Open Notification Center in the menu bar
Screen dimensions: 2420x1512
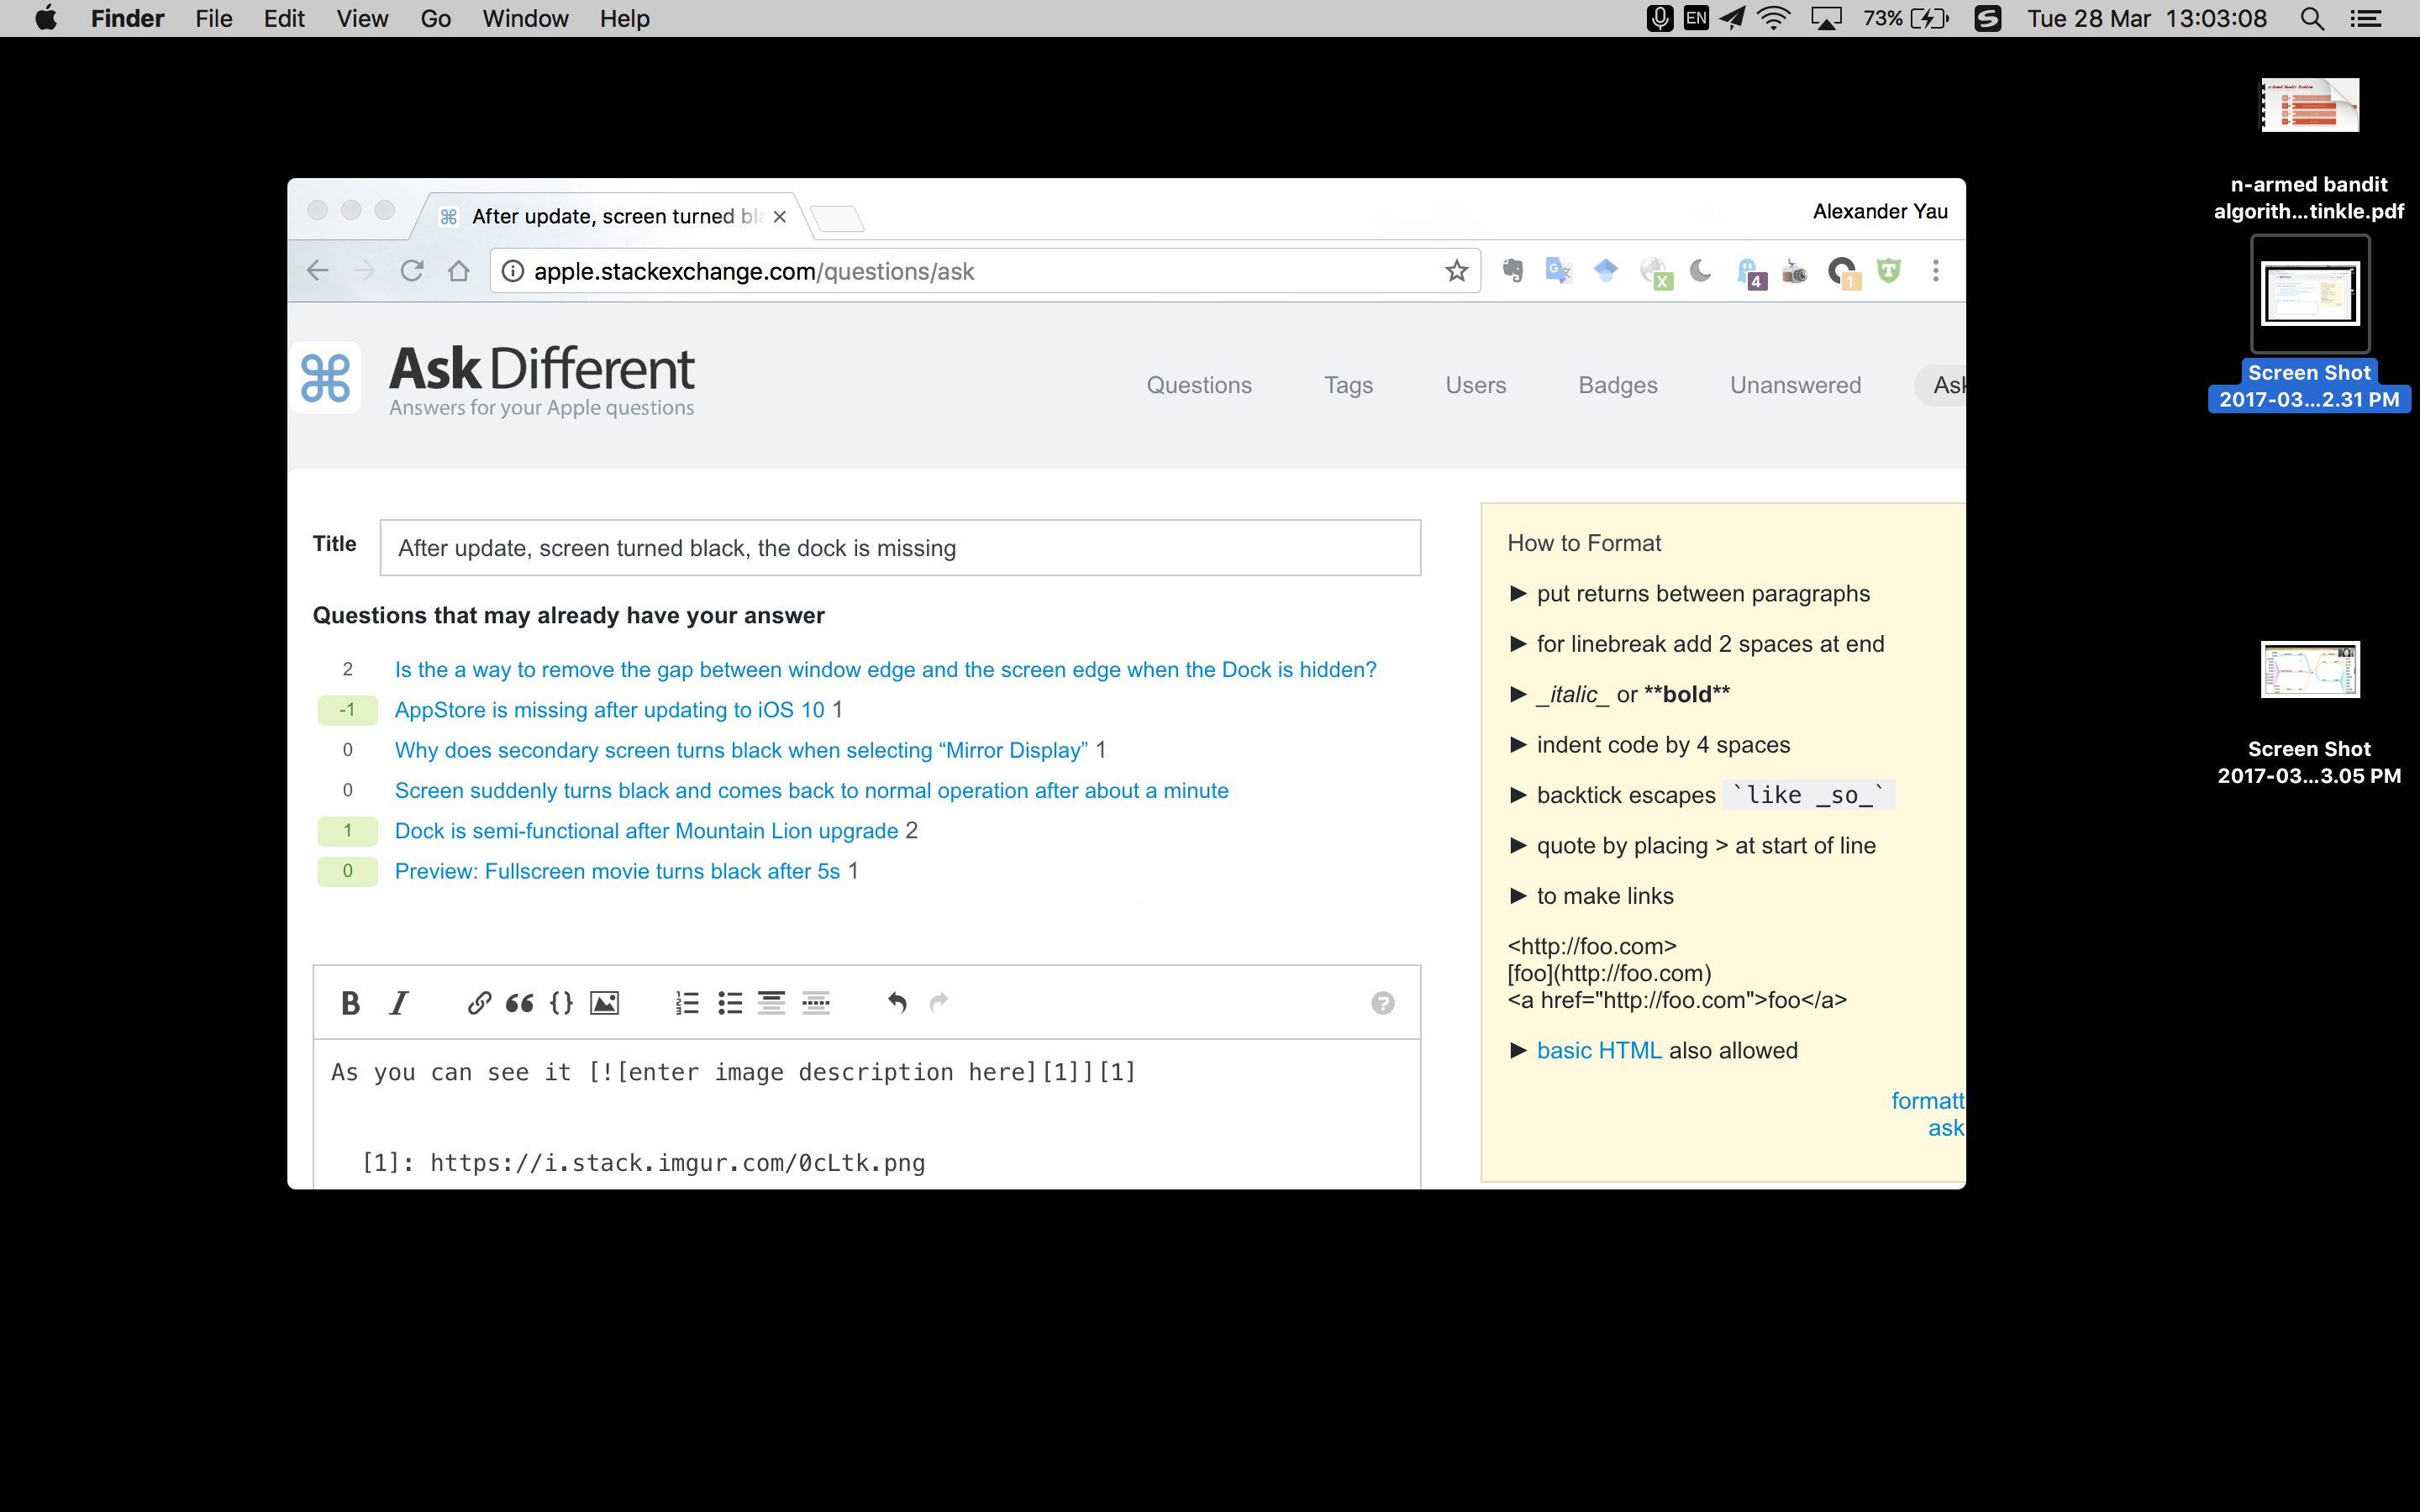pos(2366,18)
